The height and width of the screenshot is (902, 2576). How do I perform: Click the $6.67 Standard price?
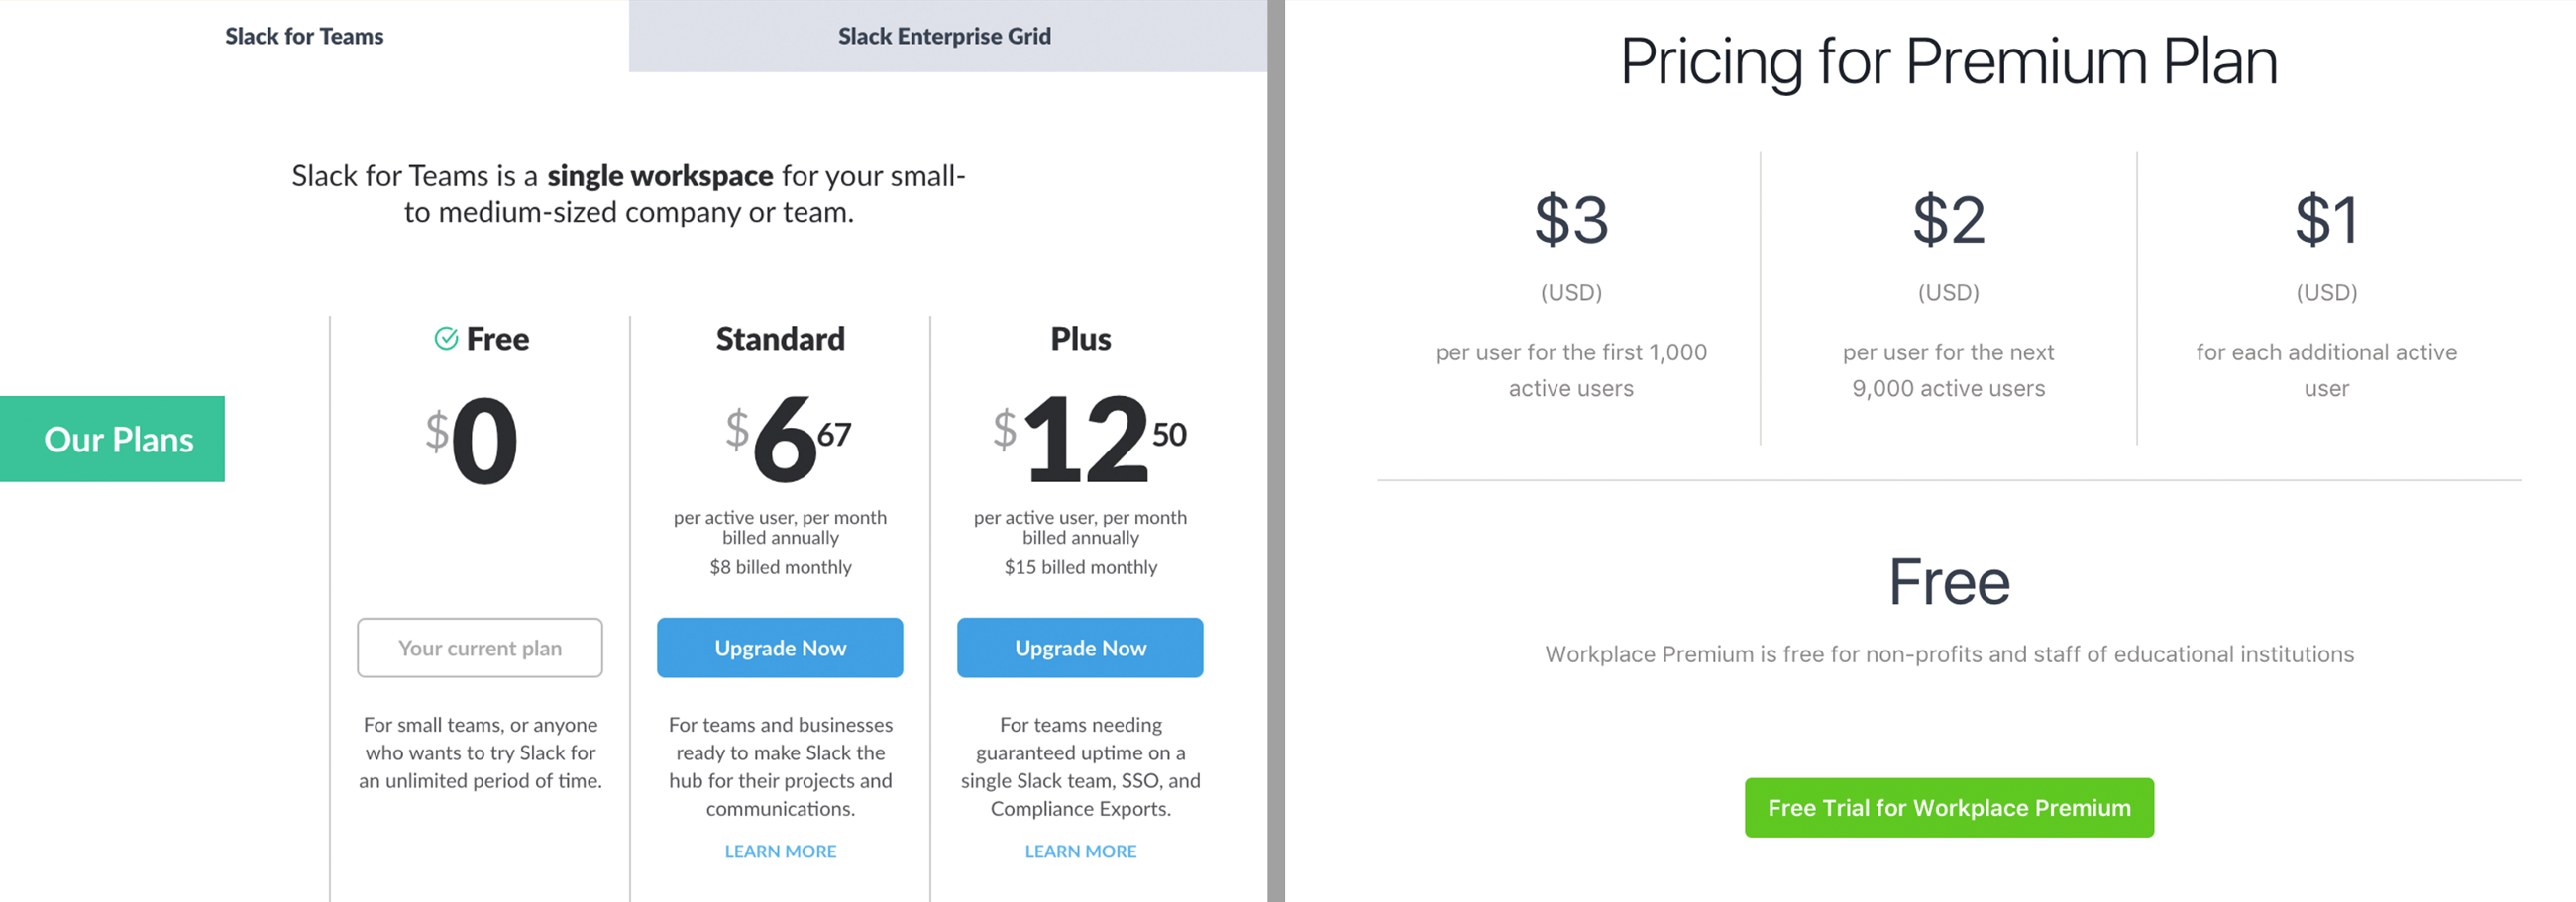(x=787, y=438)
